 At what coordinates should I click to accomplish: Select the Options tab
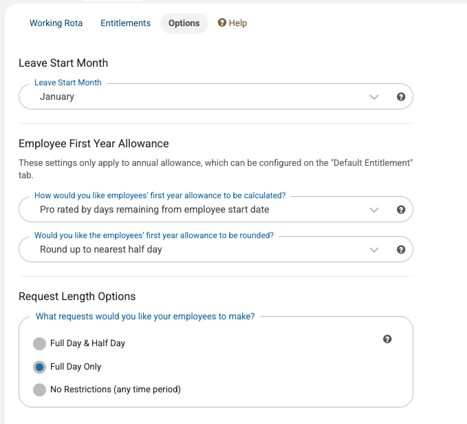pos(184,23)
